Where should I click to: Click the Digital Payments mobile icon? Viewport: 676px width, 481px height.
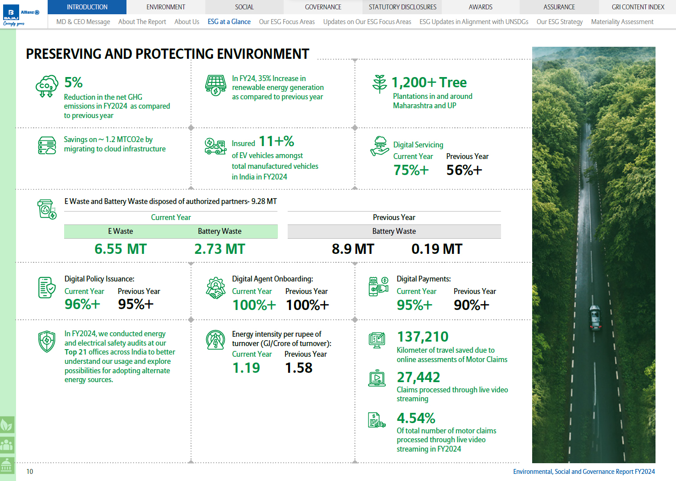(379, 286)
